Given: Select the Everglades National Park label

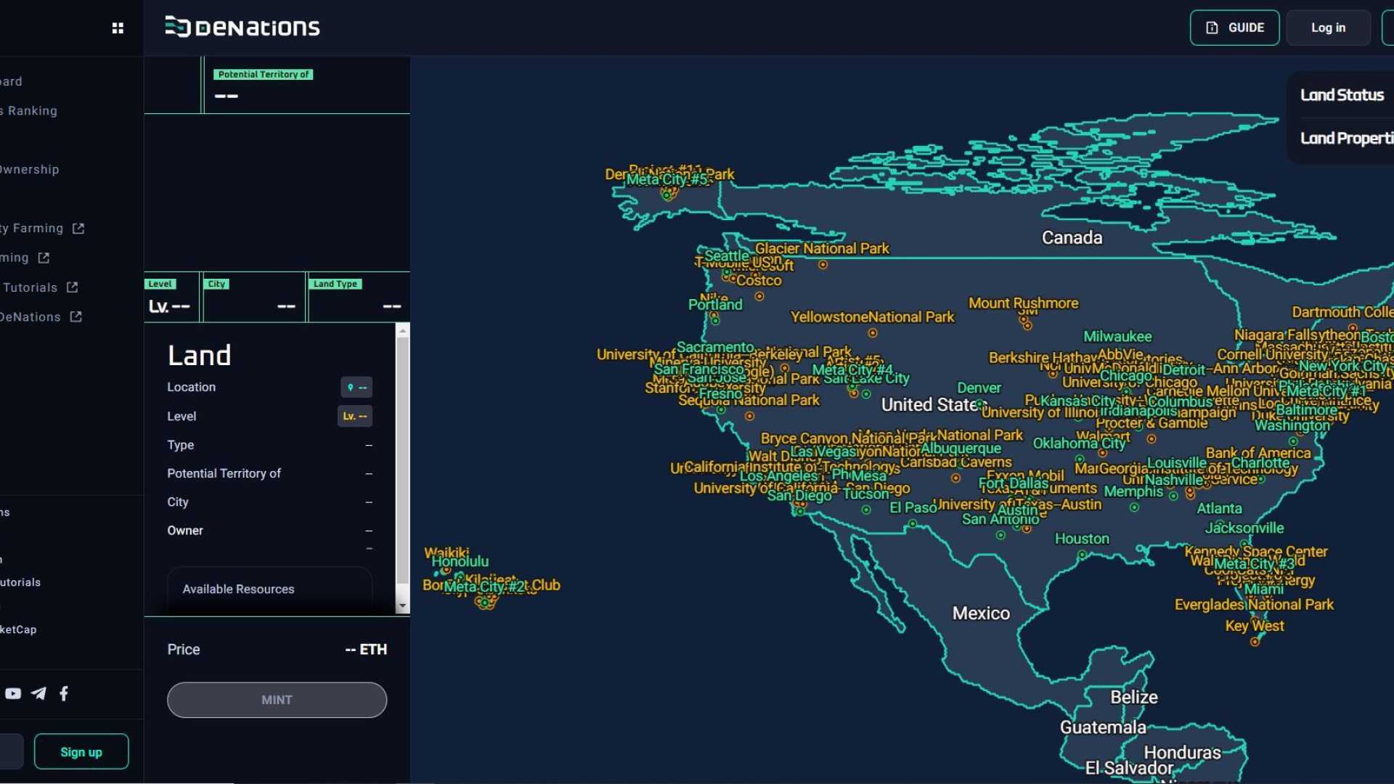Looking at the screenshot, I should [1254, 605].
